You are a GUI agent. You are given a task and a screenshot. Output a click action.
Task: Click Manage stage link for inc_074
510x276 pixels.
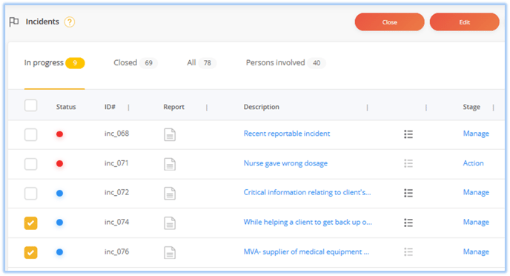pyautogui.click(x=476, y=222)
